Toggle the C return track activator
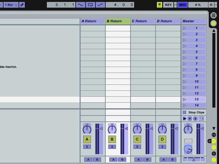Image resolution: width=219 pixels, height=164 pixels. tap(137, 139)
